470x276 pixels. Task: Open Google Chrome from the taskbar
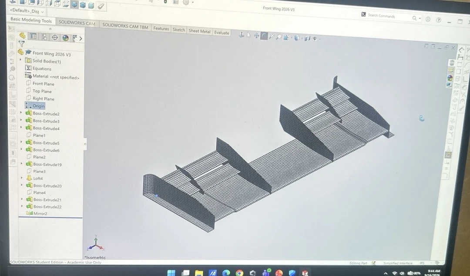(x=239, y=273)
